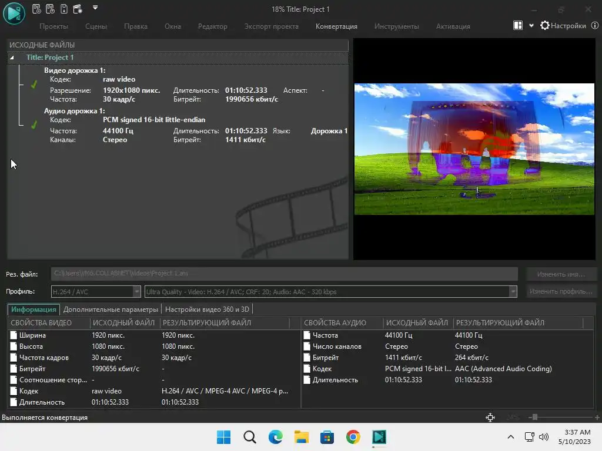Click the VSDC application logo button
Screen dimensions: 602x451
coord(14,13)
